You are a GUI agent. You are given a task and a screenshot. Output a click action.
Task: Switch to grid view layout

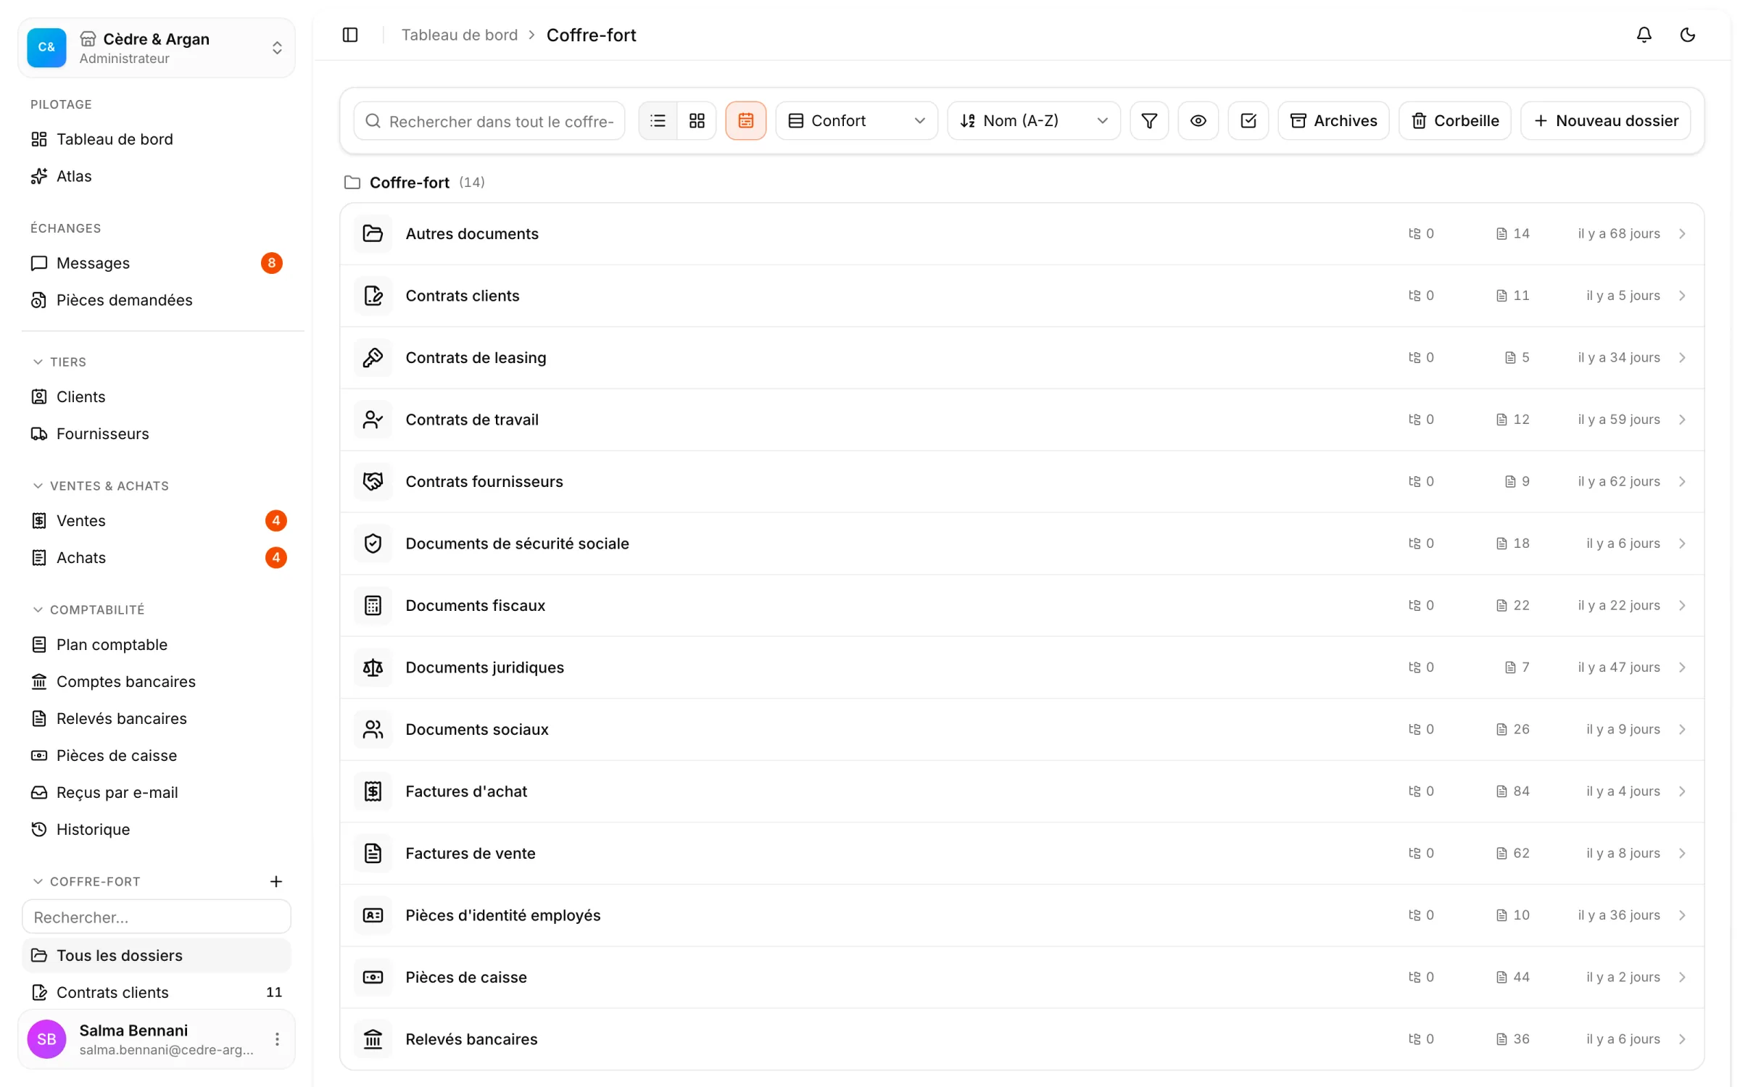click(697, 120)
